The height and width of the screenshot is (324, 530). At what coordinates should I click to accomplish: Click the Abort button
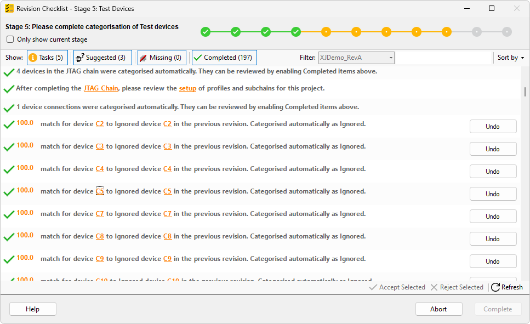click(x=438, y=309)
